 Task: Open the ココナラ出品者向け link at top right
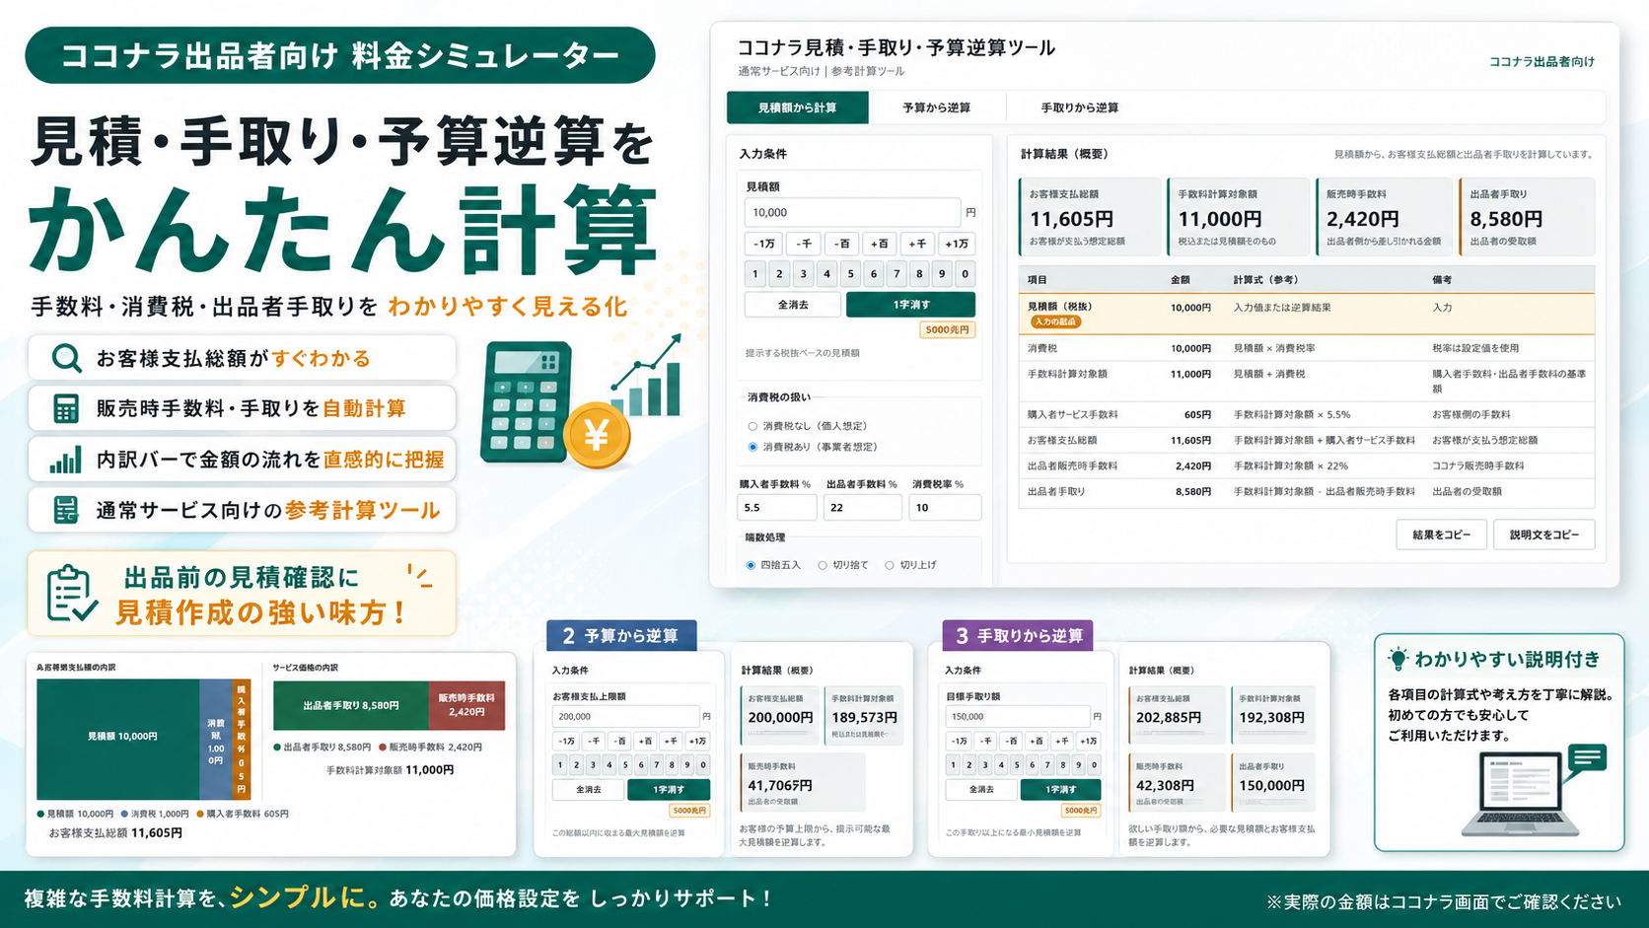point(1541,61)
